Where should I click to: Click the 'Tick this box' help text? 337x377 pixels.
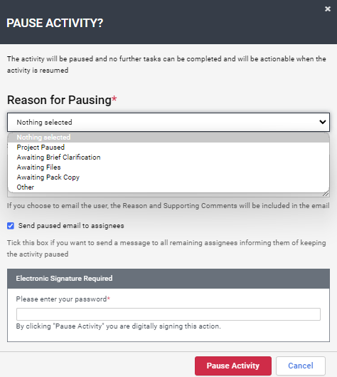pyautogui.click(x=166, y=249)
